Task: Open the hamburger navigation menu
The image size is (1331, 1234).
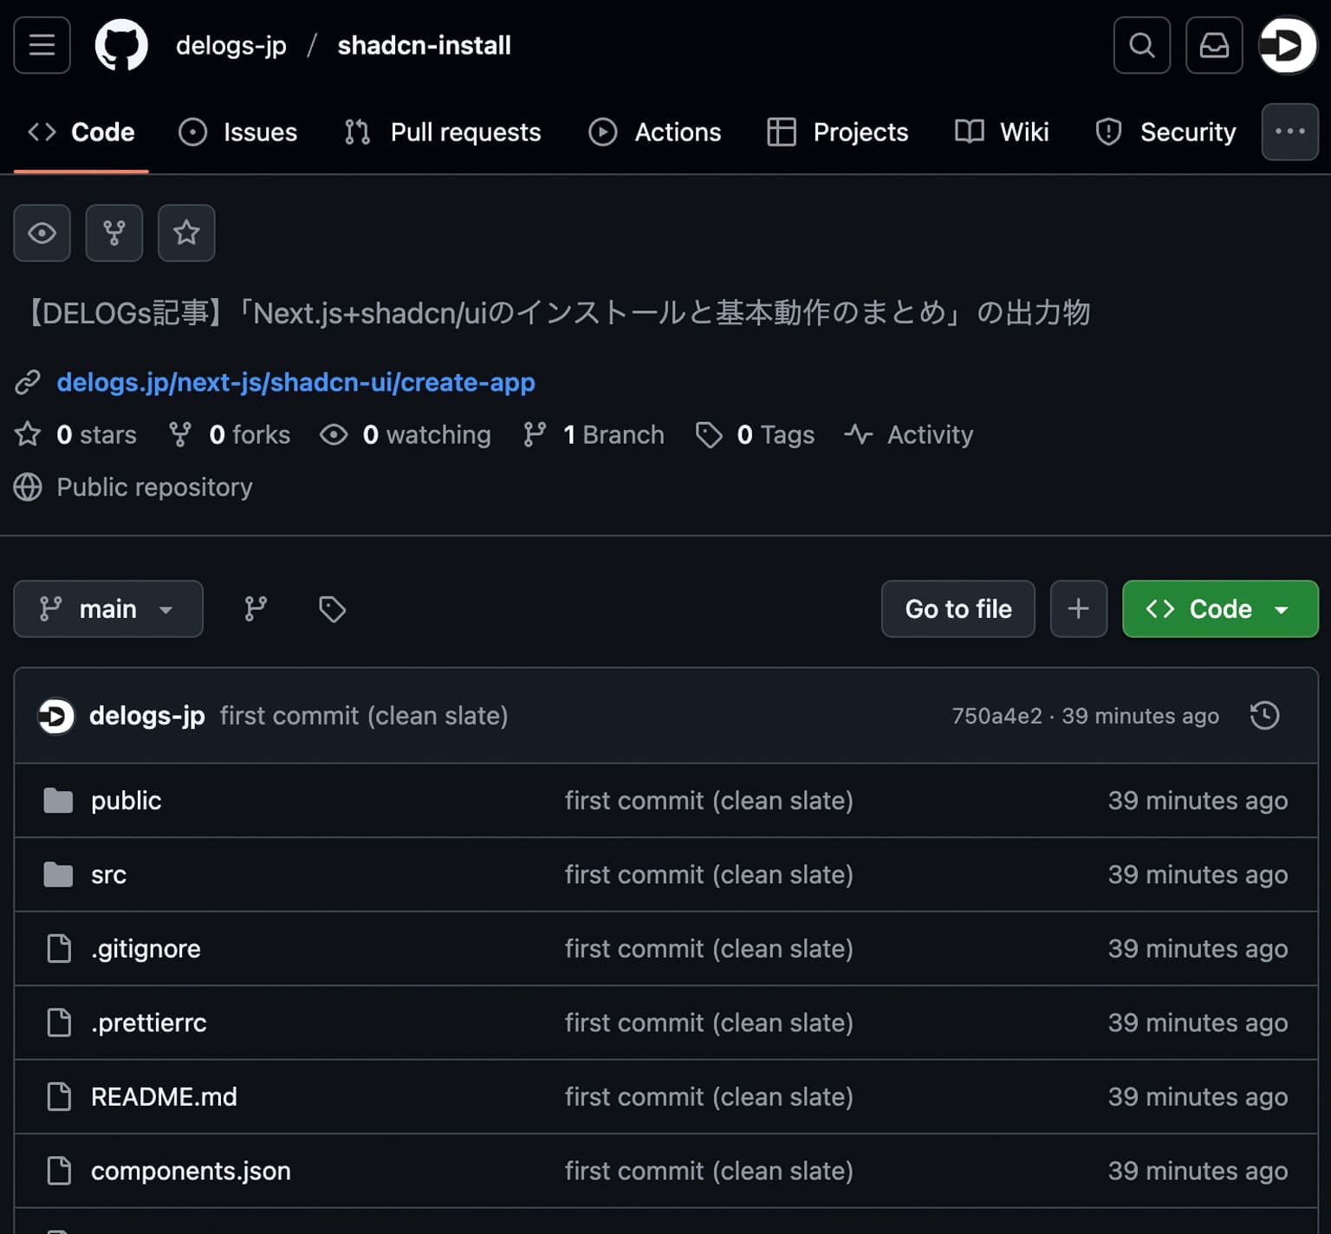Action: pos(42,45)
